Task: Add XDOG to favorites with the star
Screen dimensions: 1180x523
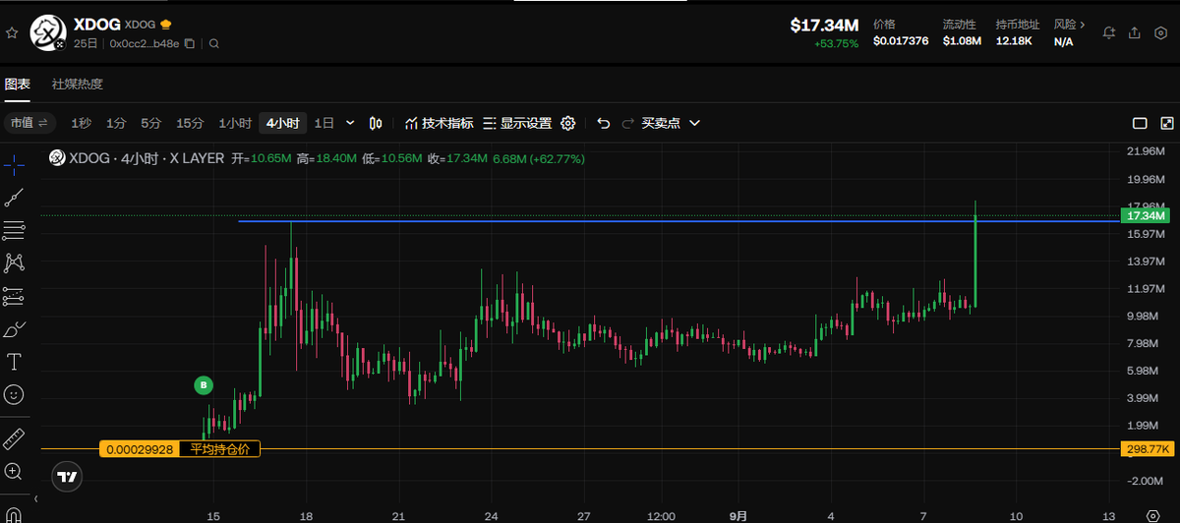Action: tap(12, 32)
